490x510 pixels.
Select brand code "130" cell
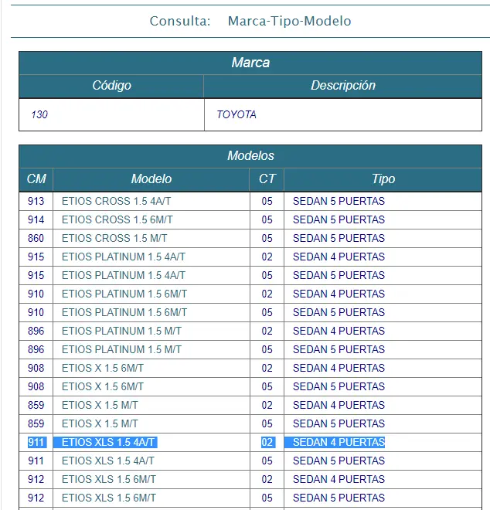click(111, 114)
